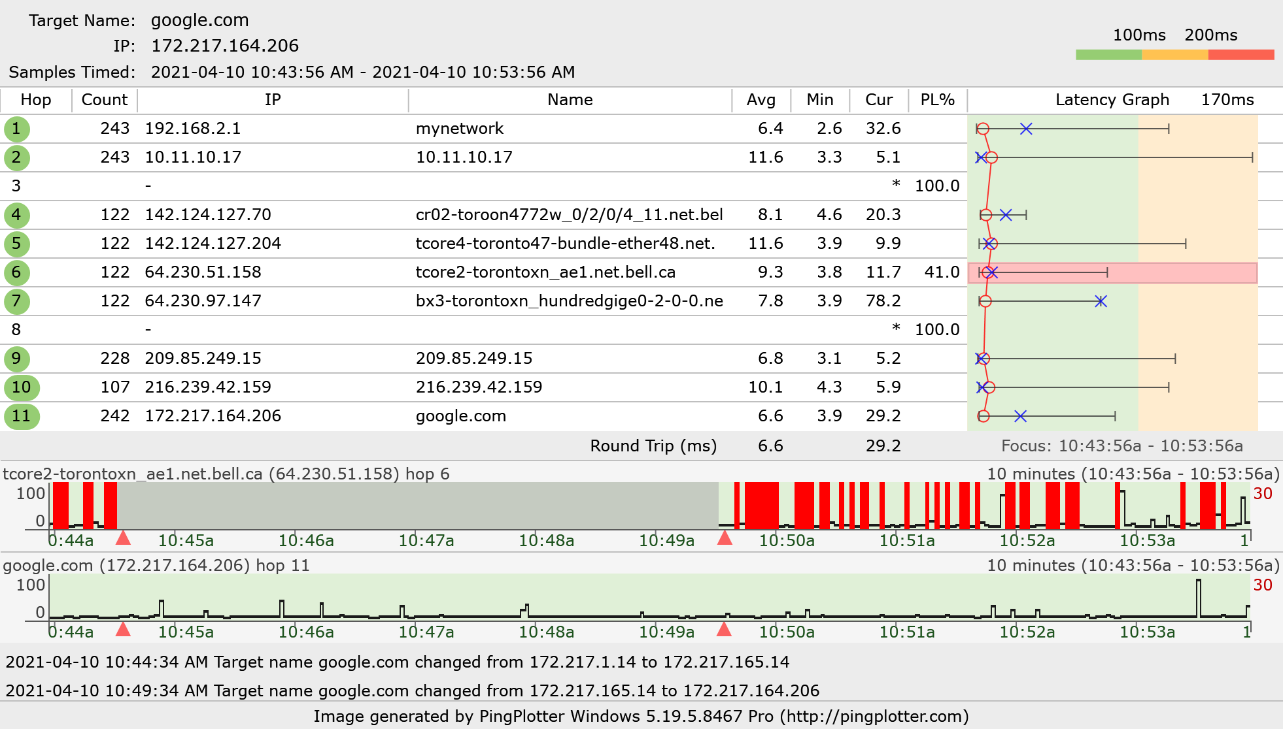
Task: Click the 100ms-200ms latency color legend
Action: click(1174, 55)
